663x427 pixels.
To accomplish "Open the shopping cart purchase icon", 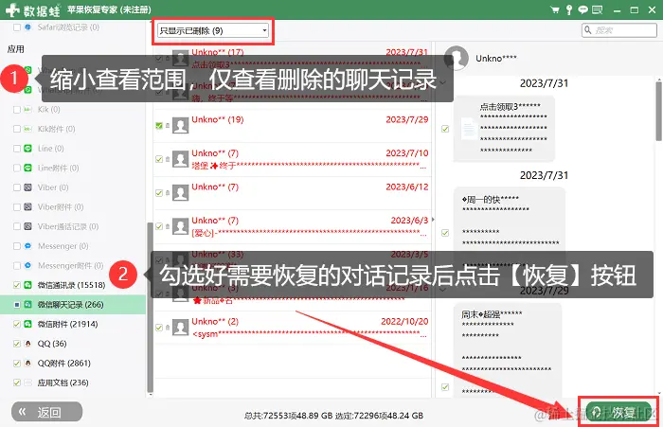I will [x=555, y=9].
